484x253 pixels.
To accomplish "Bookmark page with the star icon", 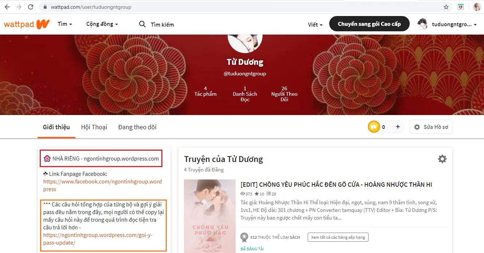I will tap(446, 7).
